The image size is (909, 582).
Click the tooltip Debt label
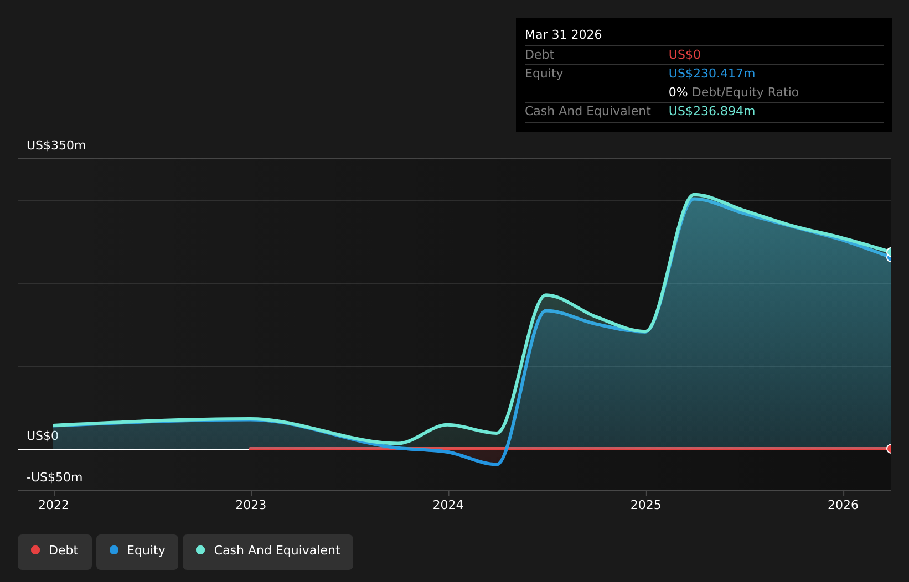coord(539,55)
